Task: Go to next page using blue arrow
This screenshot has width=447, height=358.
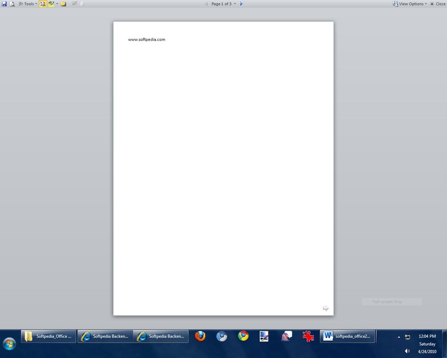Action: (241, 4)
